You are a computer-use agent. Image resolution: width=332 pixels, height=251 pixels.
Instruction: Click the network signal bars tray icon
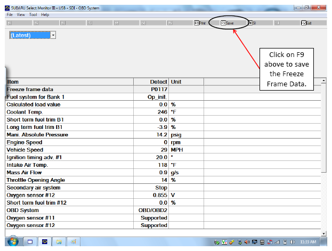pyautogui.click(x=277, y=242)
